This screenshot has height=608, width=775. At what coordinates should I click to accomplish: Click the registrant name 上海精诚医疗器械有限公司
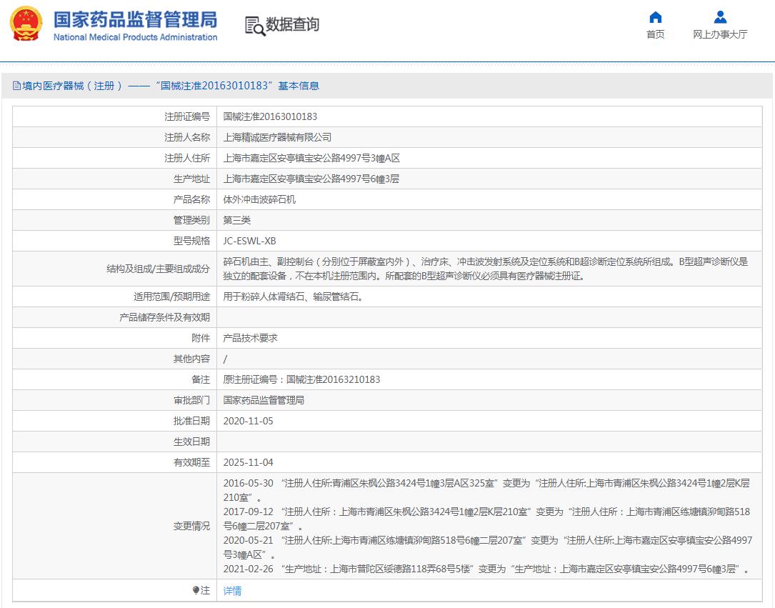point(277,137)
